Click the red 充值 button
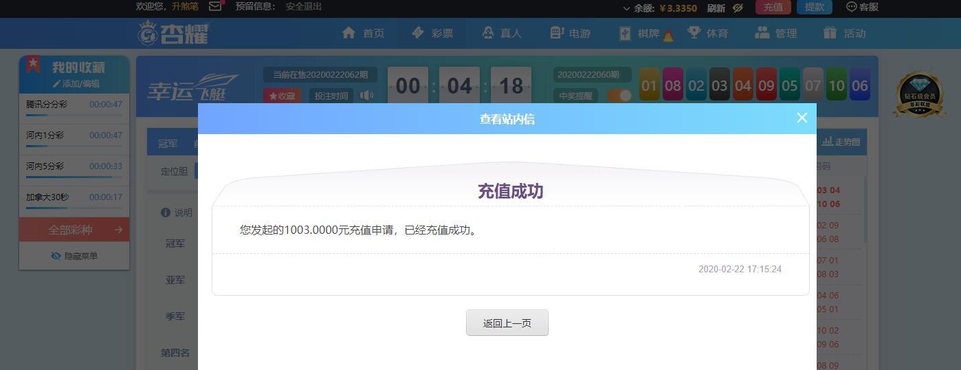961x370 pixels. (x=773, y=7)
